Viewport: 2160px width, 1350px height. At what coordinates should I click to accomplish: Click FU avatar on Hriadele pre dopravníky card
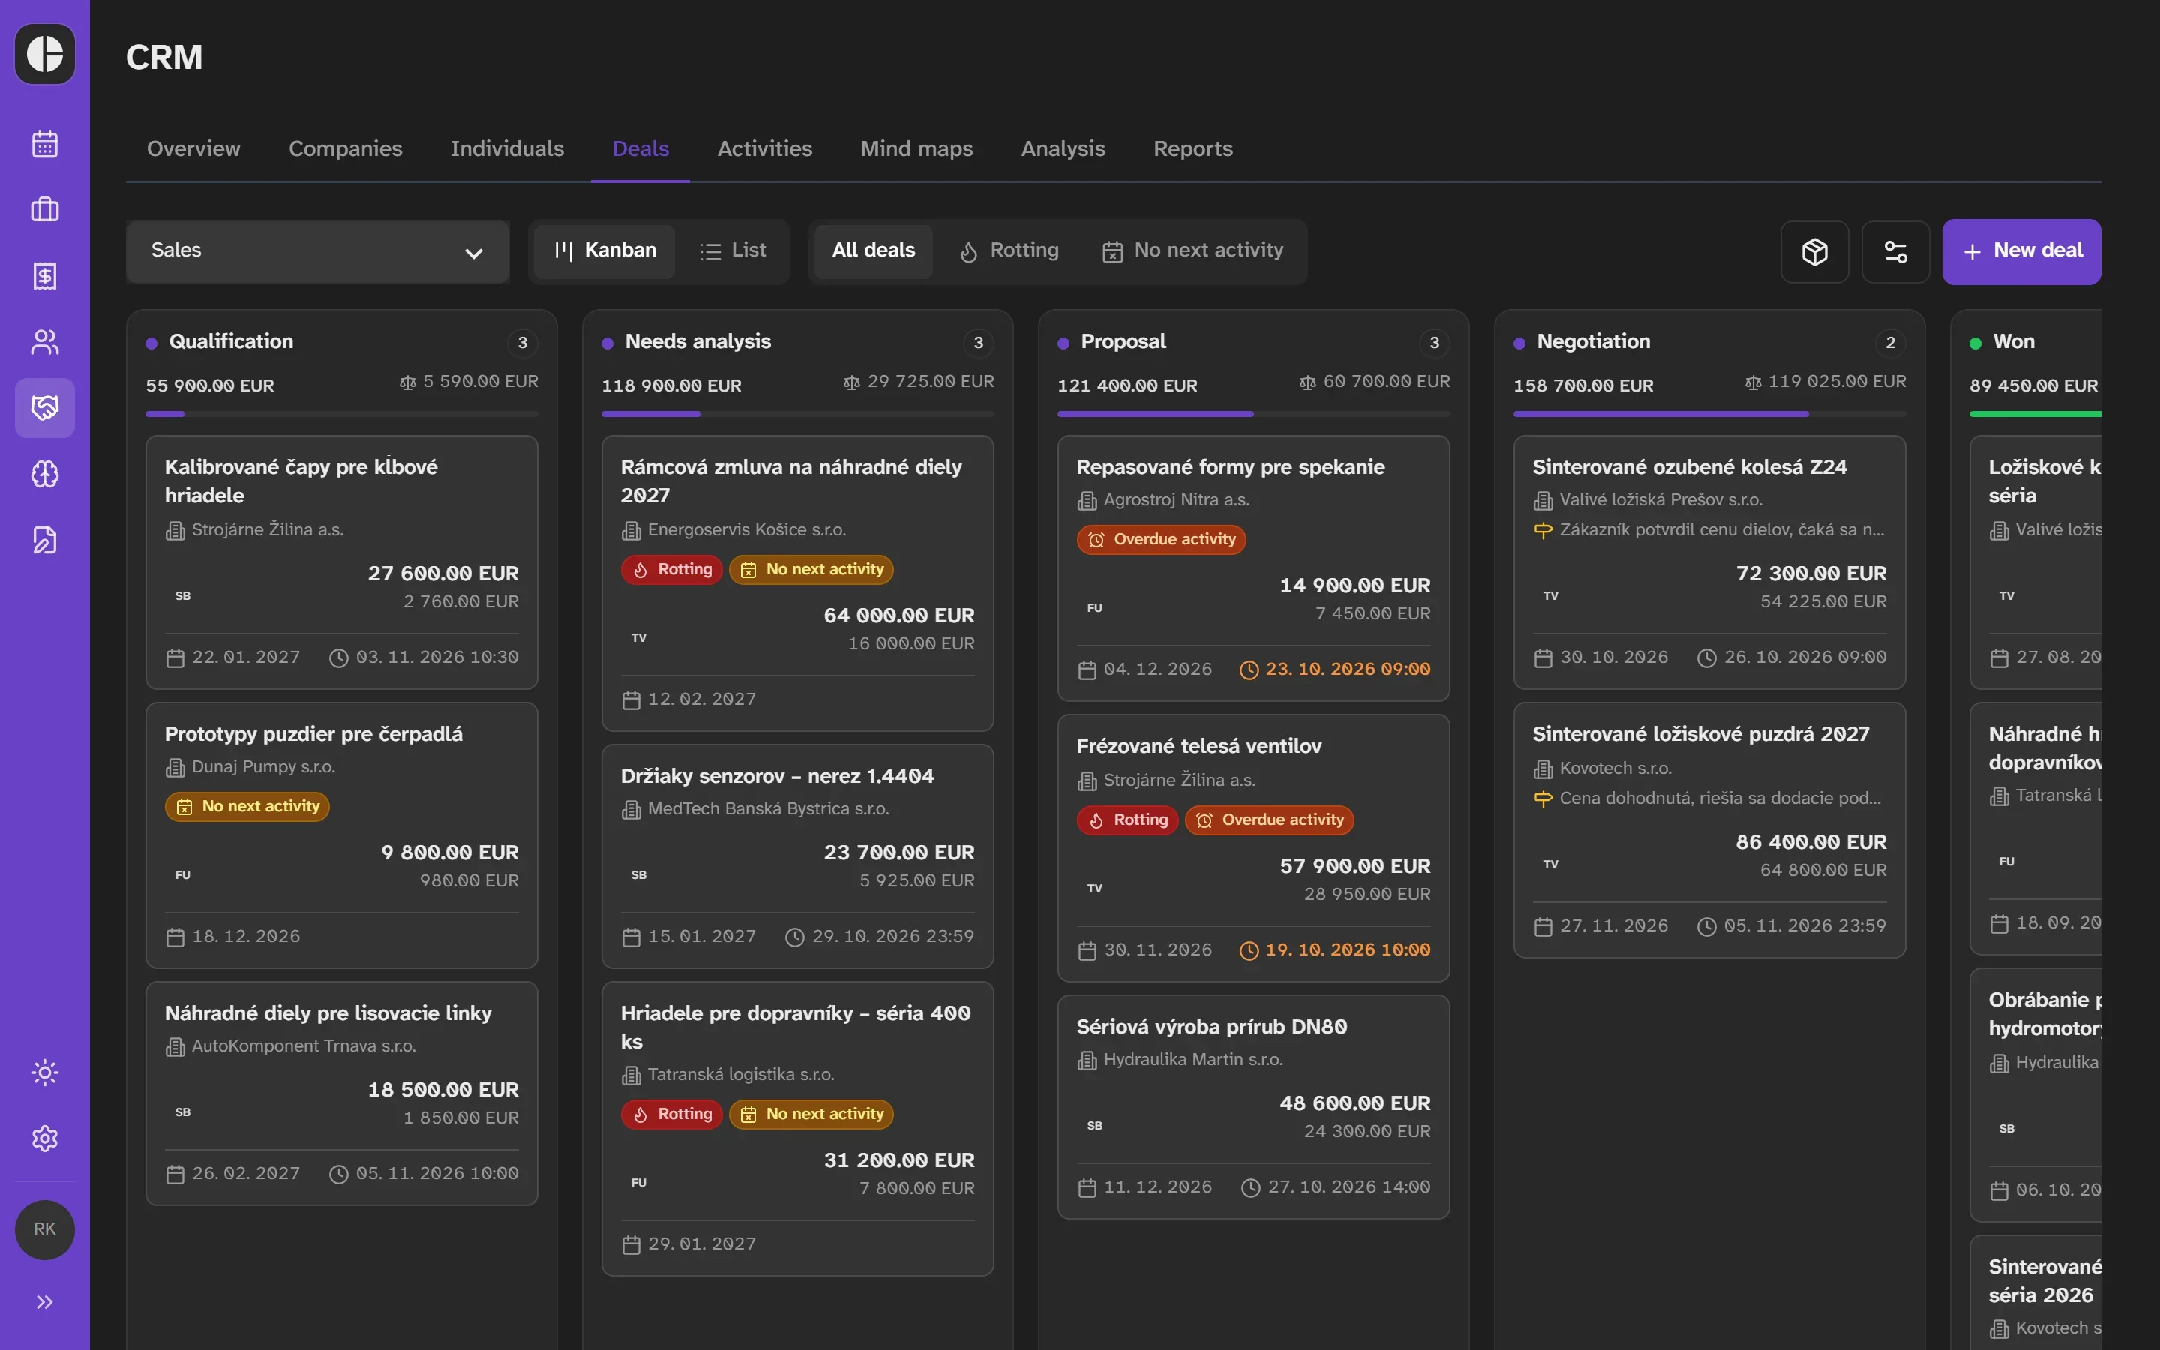pos(639,1183)
